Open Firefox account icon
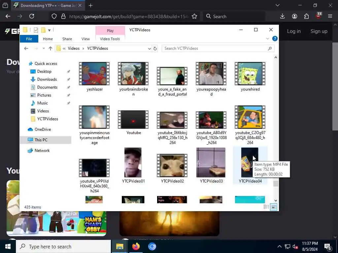Screen dimensions: 338x253 click(x=294, y=16)
